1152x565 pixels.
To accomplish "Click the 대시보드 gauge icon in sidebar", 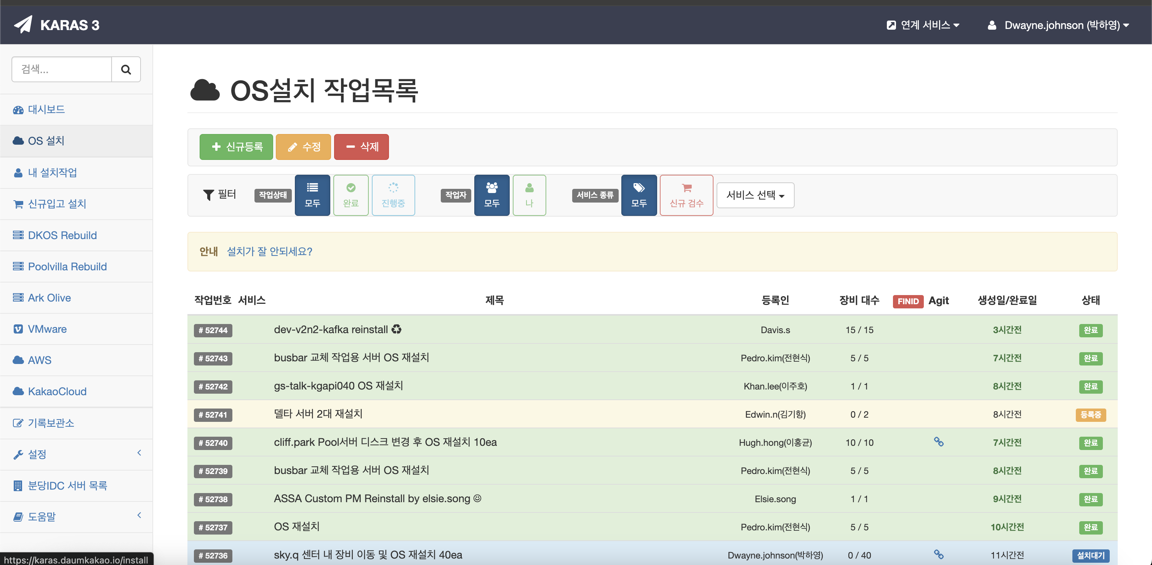I will click(x=18, y=110).
